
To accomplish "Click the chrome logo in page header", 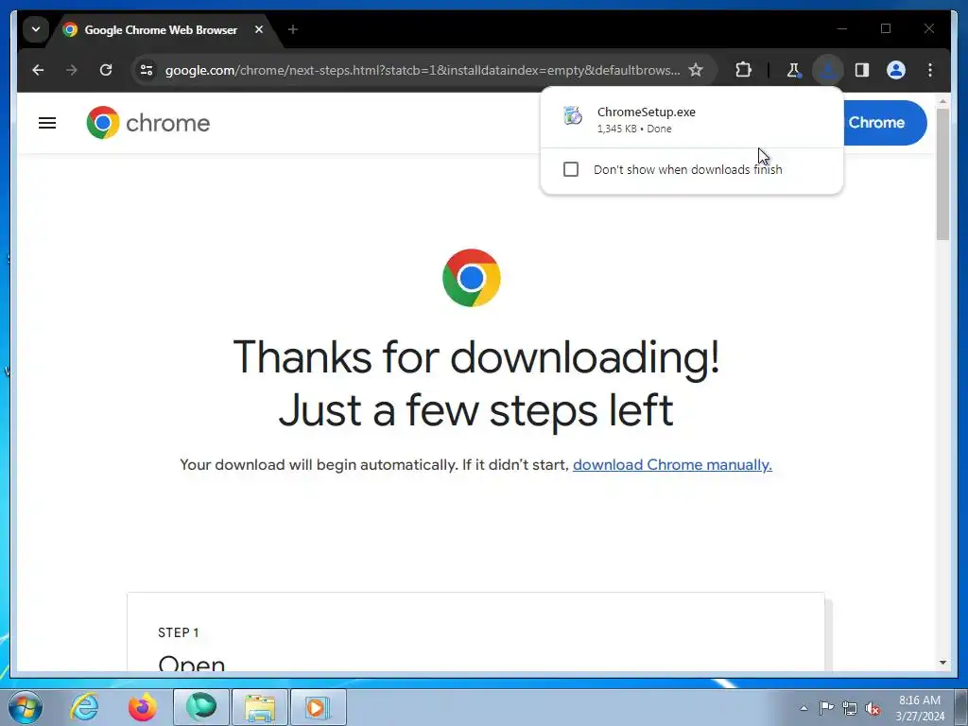I will point(148,123).
